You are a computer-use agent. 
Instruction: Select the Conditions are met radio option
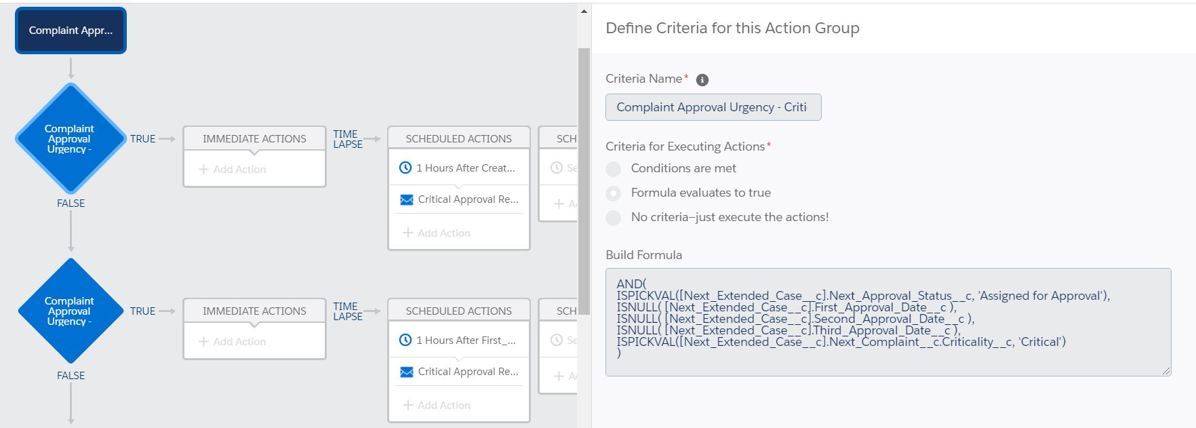click(x=614, y=169)
